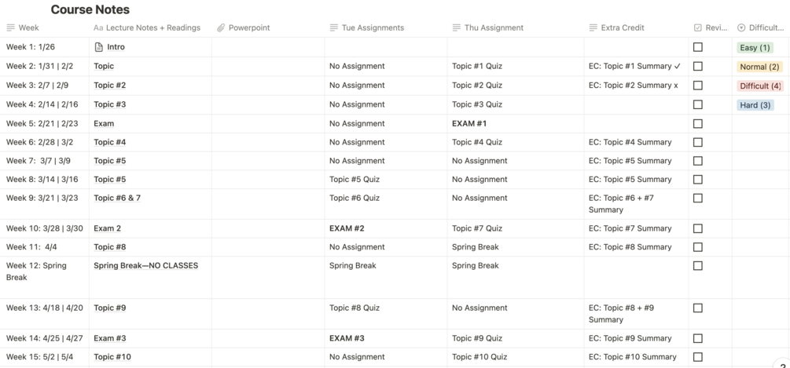Open the Difficulty column header menu
Screen dimensions: 790x368
(x=761, y=27)
